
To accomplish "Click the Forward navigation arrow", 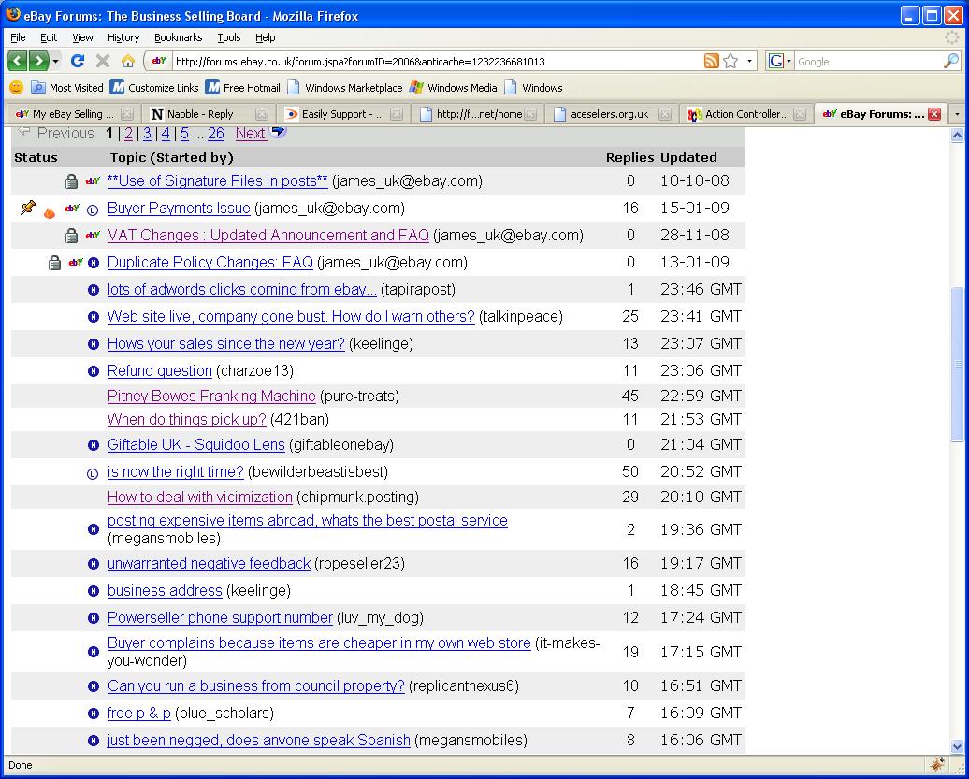I will 38,61.
